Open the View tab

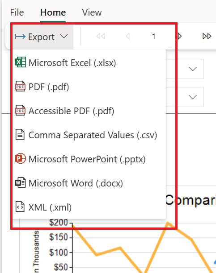coord(92,12)
